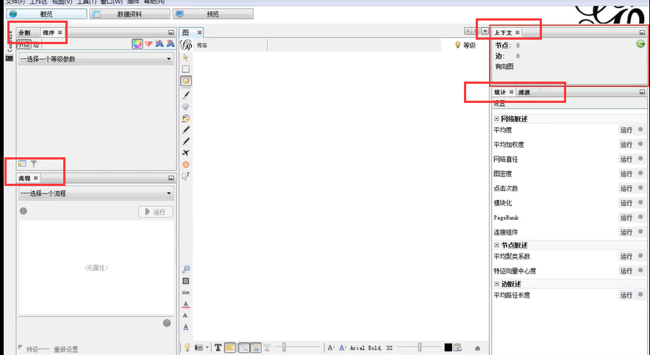Click 重新设置 reset link
The width and height of the screenshot is (650, 355).
point(66,349)
